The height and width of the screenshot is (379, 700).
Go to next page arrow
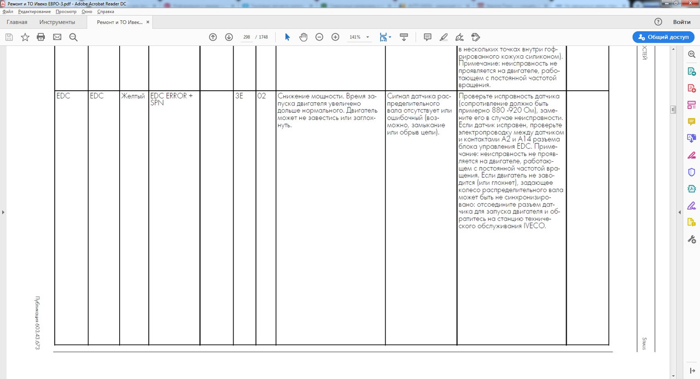[229, 37]
